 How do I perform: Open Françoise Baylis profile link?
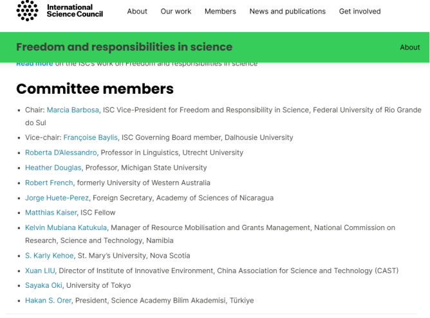click(90, 137)
